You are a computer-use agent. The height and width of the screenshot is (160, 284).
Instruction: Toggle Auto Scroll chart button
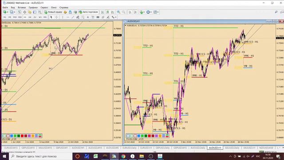click(x=130, y=12)
